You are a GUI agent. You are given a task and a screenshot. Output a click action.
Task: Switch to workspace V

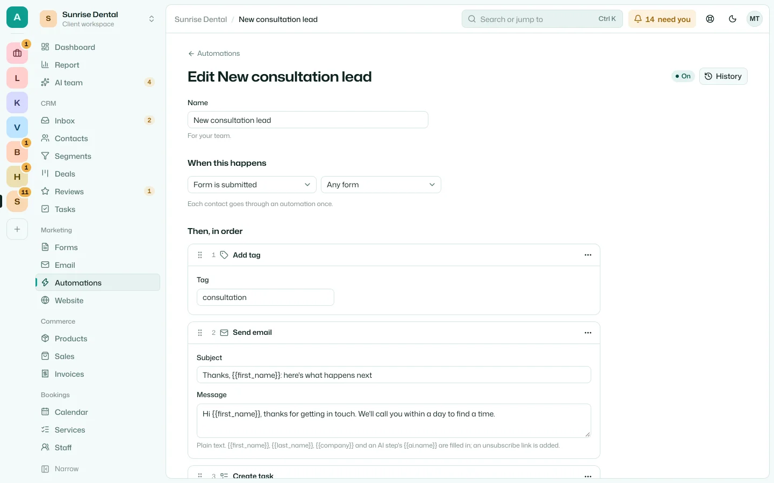[x=17, y=127]
